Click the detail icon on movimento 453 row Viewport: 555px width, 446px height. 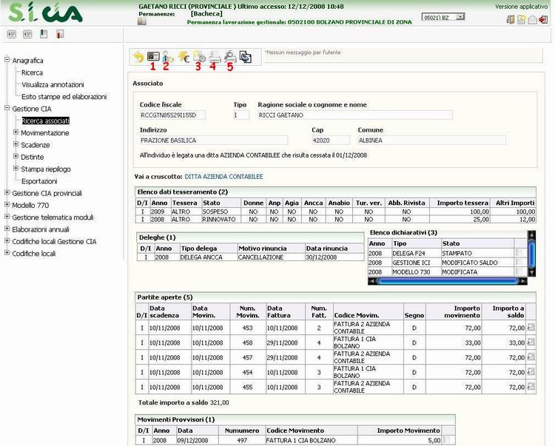click(531, 328)
